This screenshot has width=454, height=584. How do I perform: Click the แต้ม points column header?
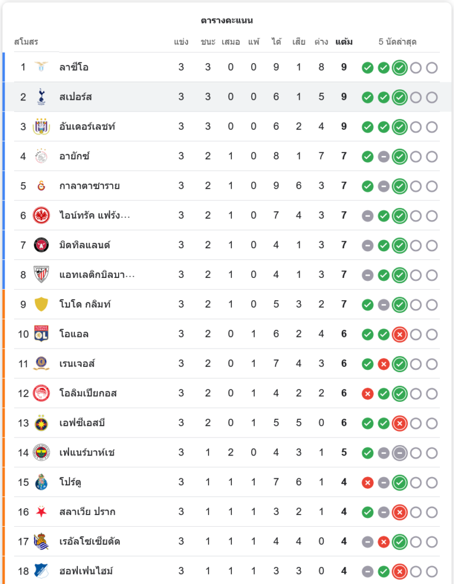[344, 42]
